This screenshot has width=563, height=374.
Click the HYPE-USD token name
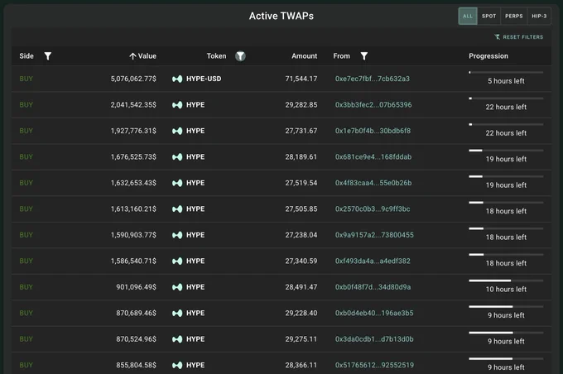[x=204, y=79]
